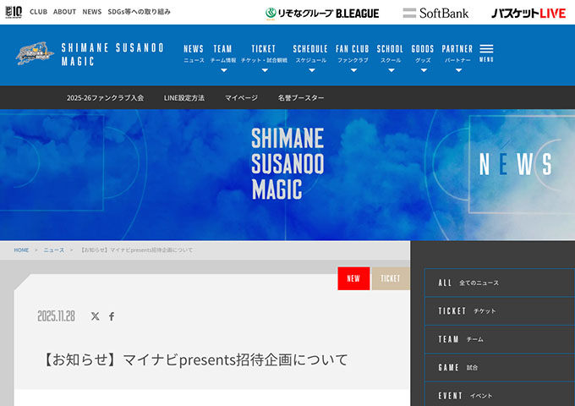Click the beige TICKET tag

pyautogui.click(x=391, y=278)
